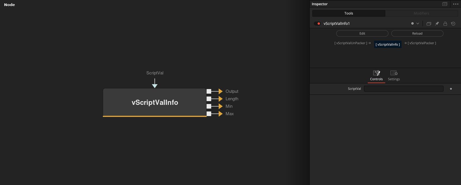Click the Output label text
Image resolution: width=461 pixels, height=185 pixels.
tap(232, 91)
